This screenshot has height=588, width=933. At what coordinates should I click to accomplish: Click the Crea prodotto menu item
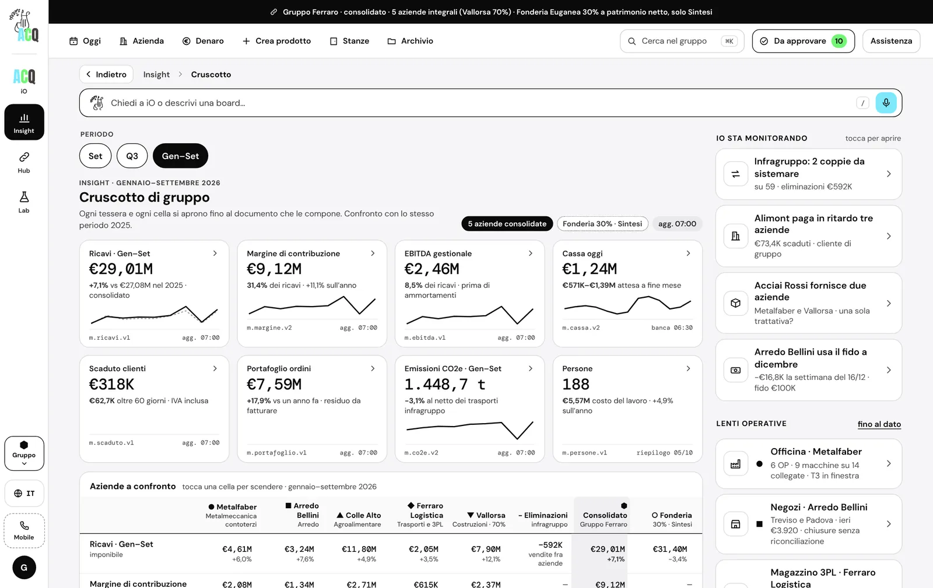[x=276, y=41]
